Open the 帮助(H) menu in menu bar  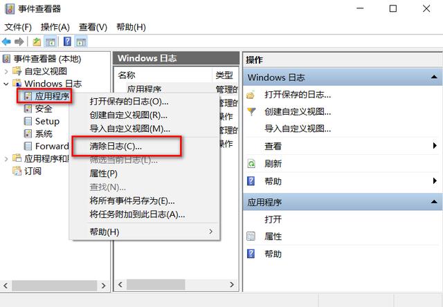[131, 27]
